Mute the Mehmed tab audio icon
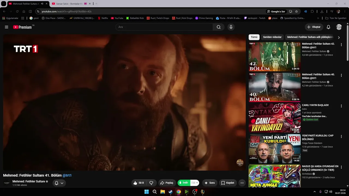Viewport: 349px width, 196px height. [x=42, y=4]
